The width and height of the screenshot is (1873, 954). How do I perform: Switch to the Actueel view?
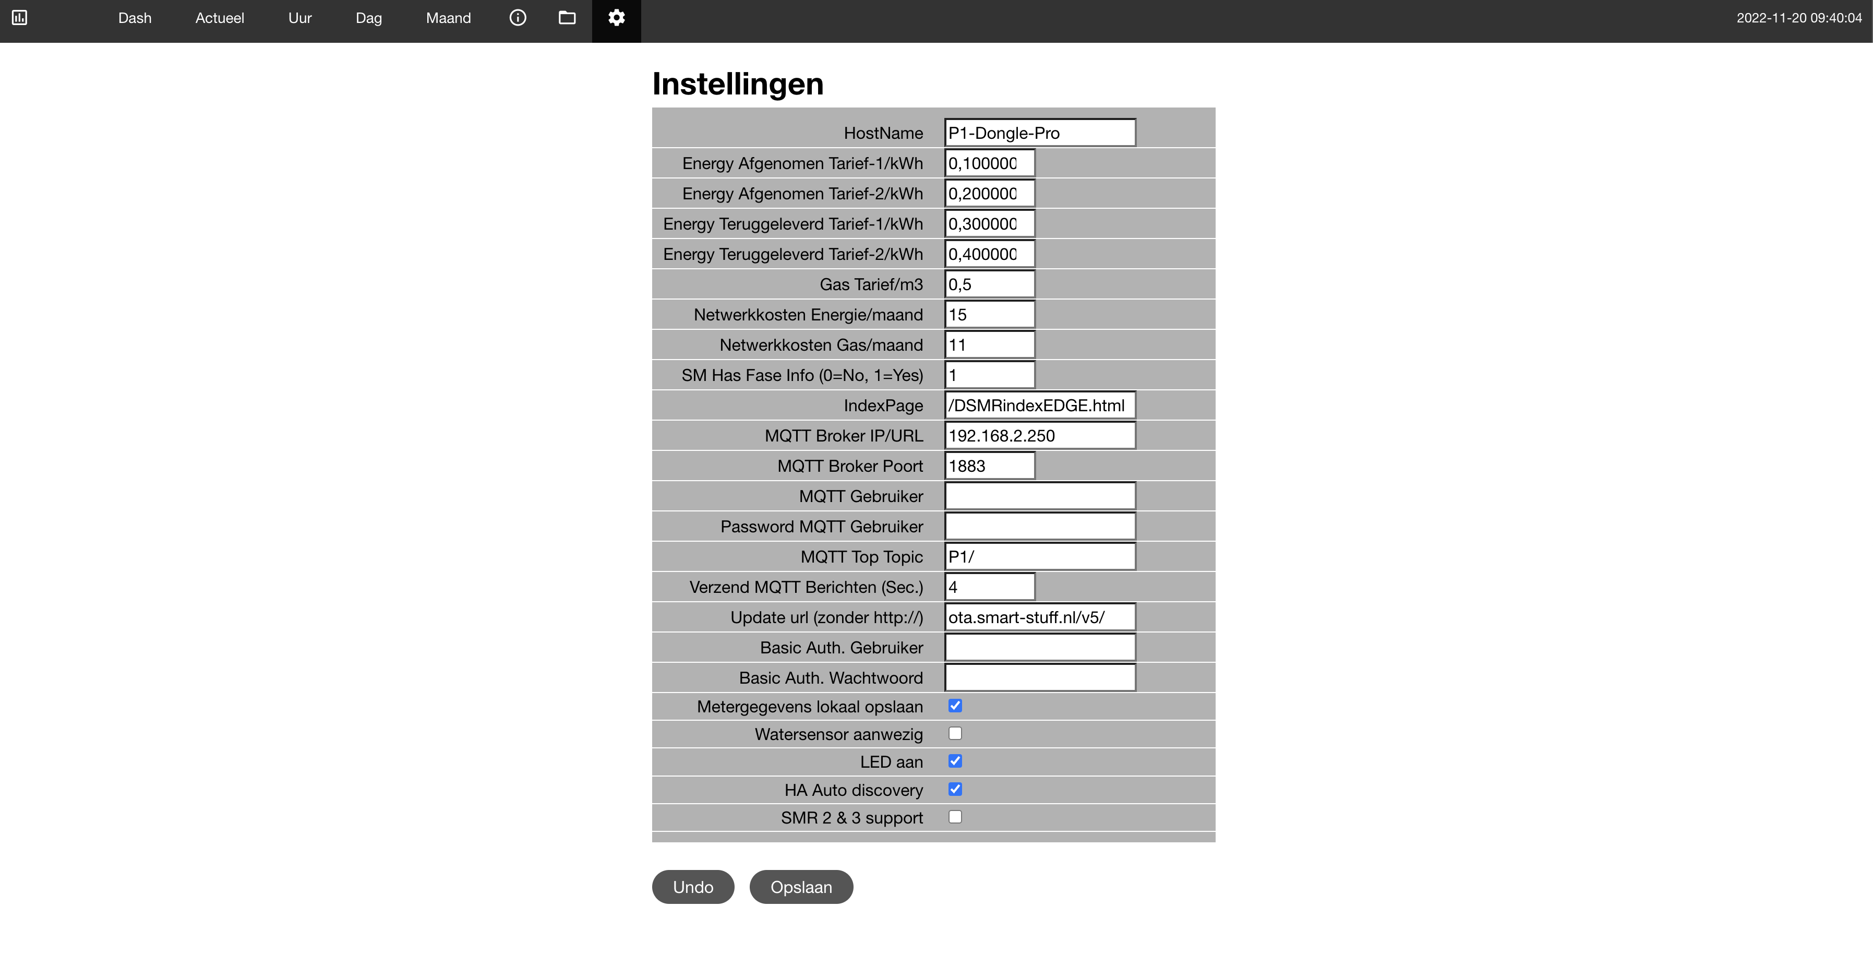click(220, 18)
